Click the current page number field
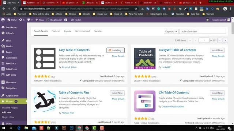 [x=204, y=40]
